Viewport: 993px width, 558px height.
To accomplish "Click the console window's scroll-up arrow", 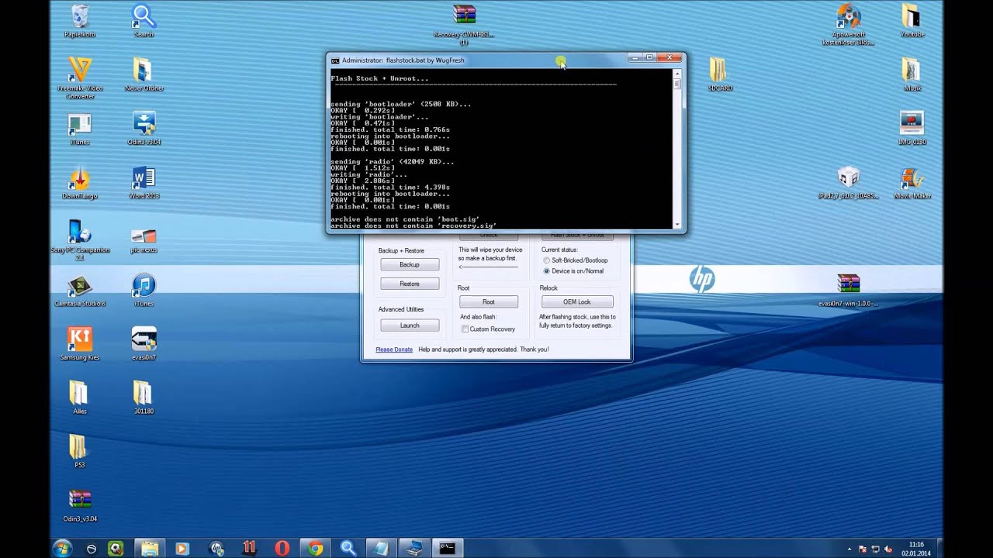I will 677,74.
